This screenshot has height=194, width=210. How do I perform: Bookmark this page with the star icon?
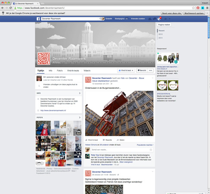pos(193,8)
